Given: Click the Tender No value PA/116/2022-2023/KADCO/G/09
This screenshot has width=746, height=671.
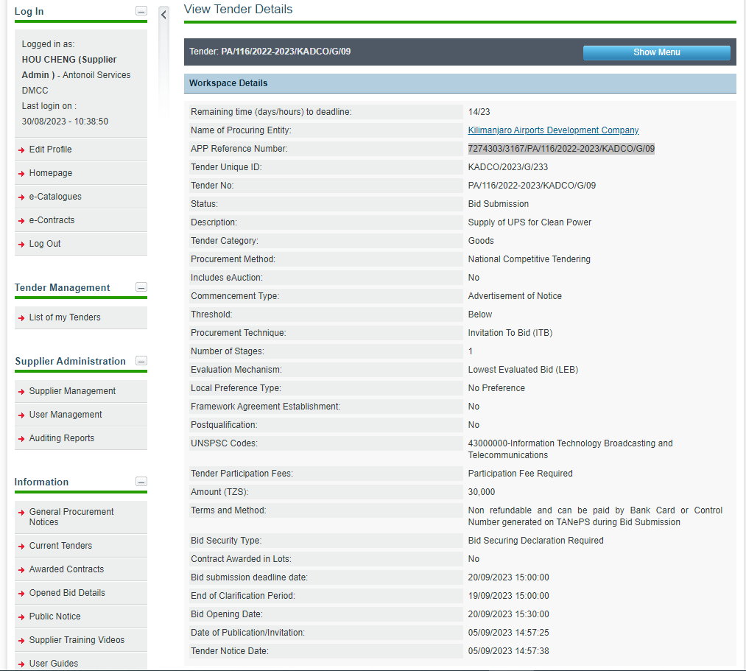Looking at the screenshot, I should tap(532, 186).
